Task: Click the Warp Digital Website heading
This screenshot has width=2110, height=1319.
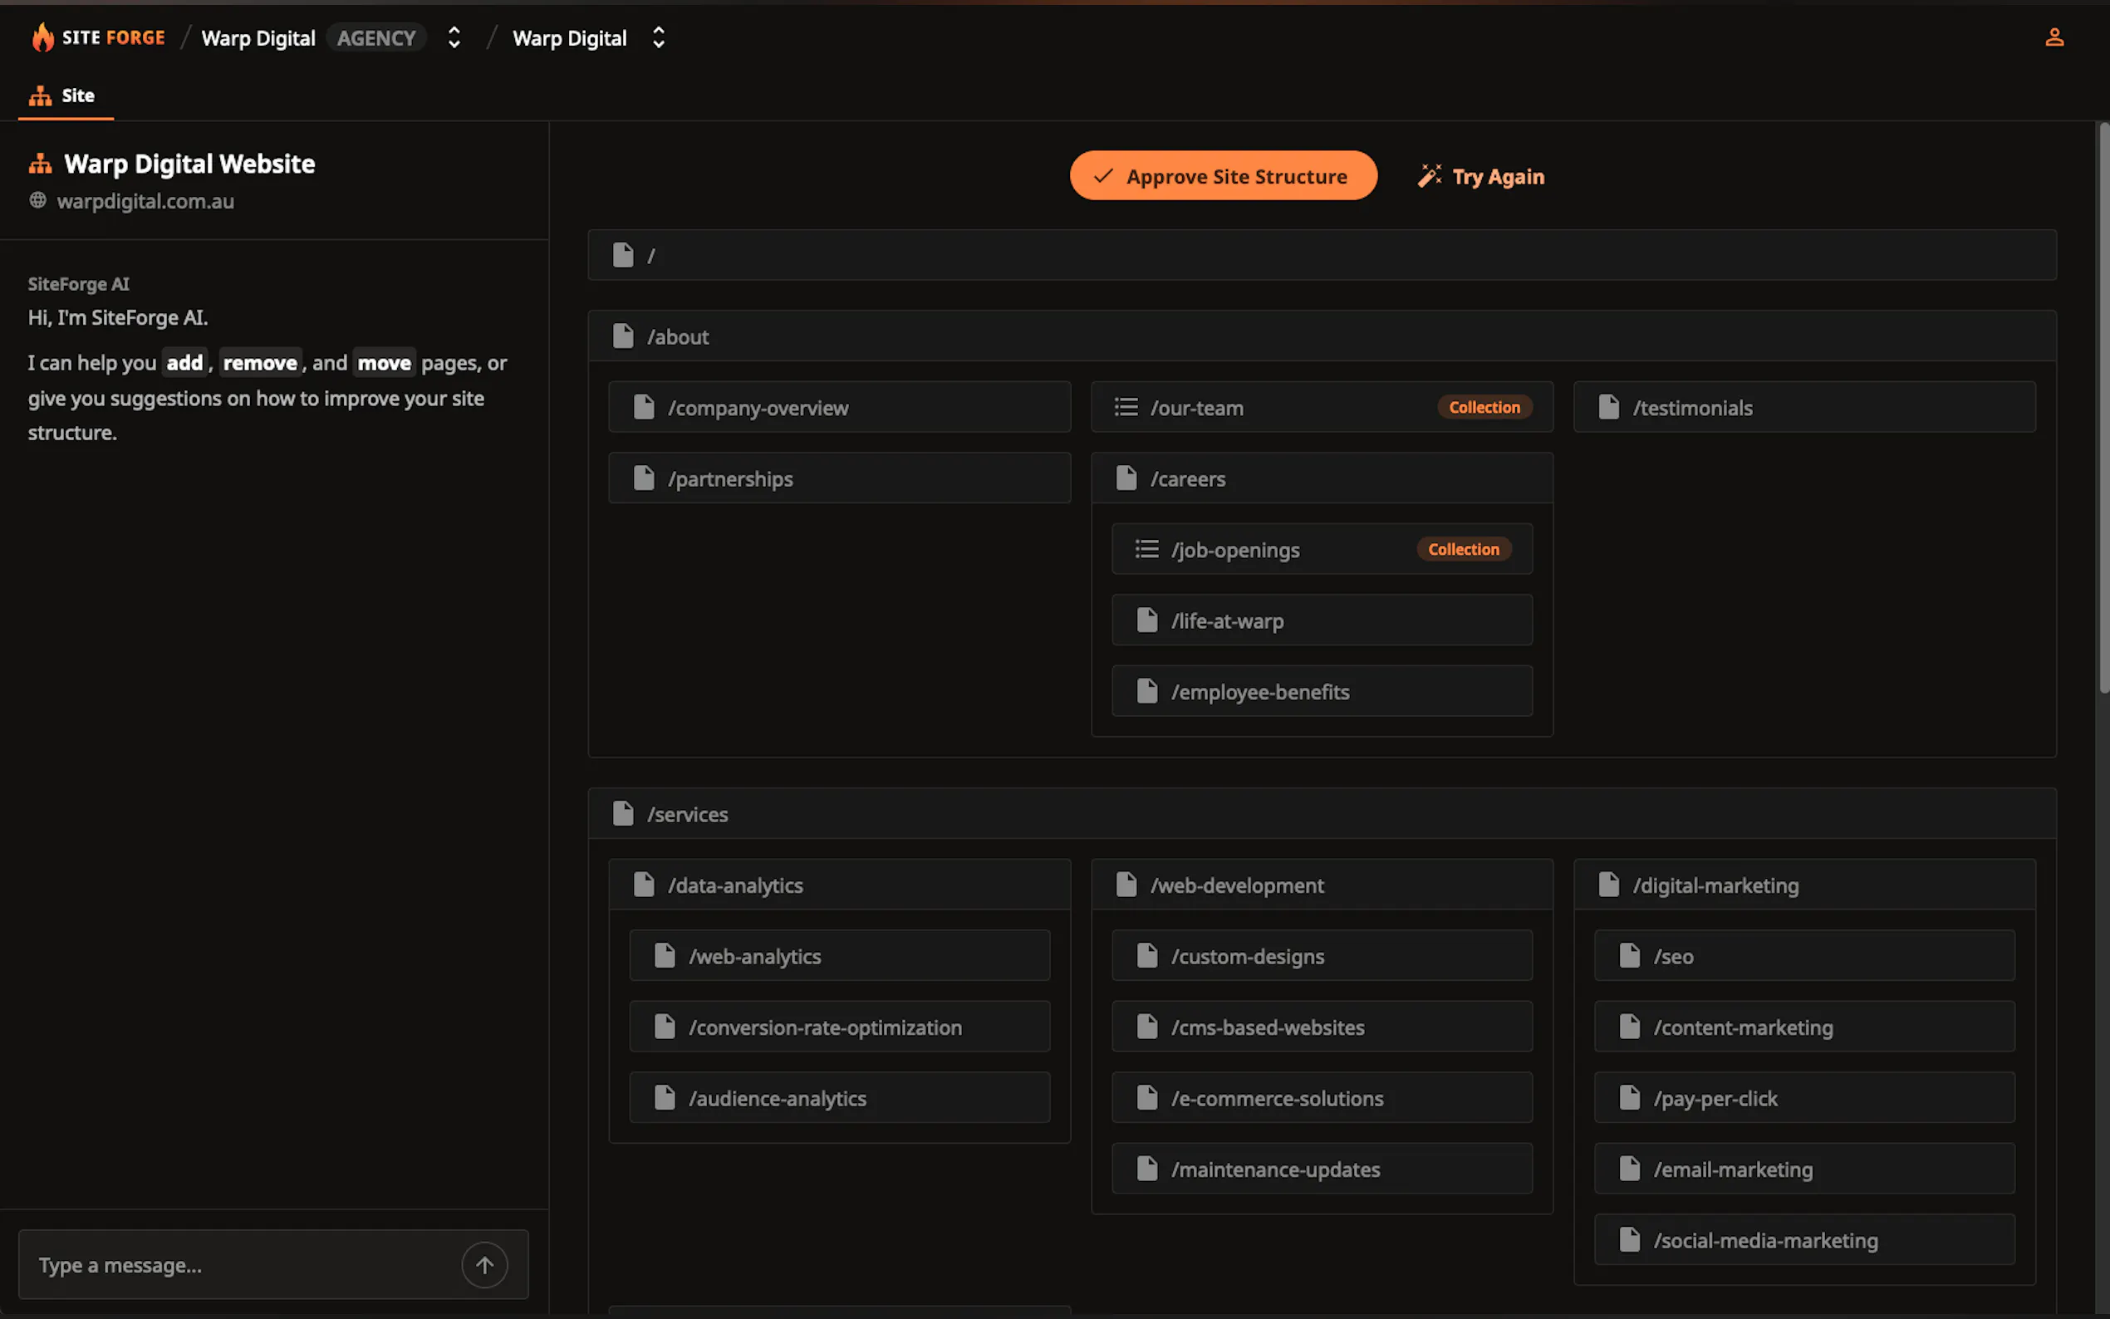Action: [189, 163]
